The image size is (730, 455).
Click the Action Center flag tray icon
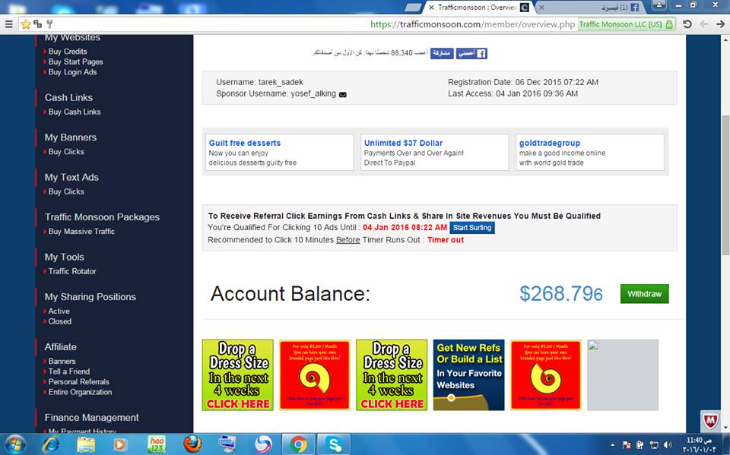627,445
